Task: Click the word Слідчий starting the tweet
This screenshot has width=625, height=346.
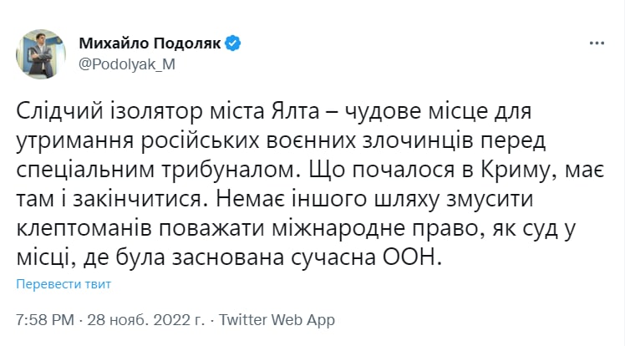Action: (x=58, y=112)
